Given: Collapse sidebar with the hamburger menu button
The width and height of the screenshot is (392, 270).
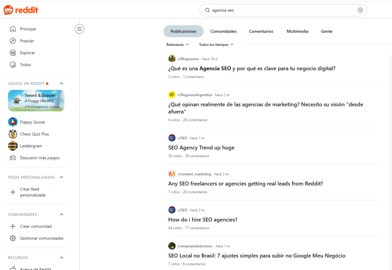Looking at the screenshot, I should 79,29.
